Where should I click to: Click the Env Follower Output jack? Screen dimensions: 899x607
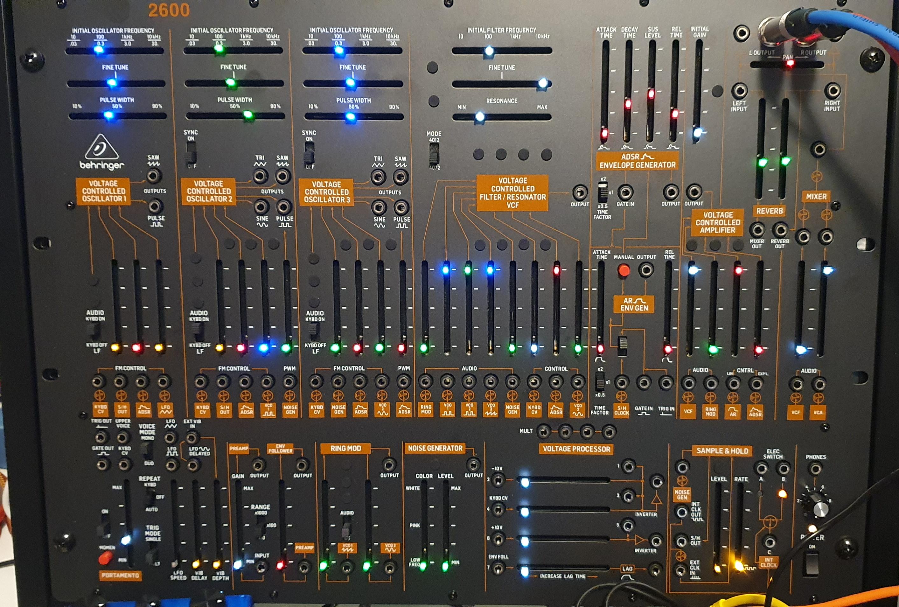pos(302,464)
